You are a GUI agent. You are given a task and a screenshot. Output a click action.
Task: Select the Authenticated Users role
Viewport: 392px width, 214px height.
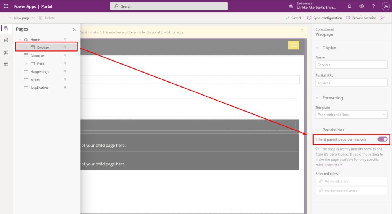351,191
